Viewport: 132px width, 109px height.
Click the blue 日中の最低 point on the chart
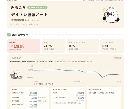102,77
